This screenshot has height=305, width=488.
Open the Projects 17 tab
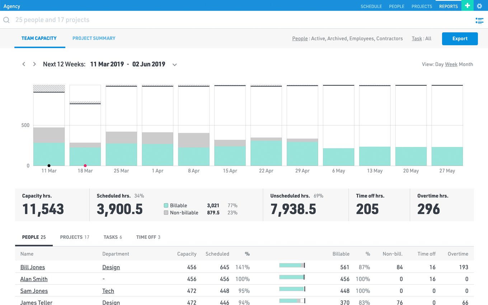(74, 237)
